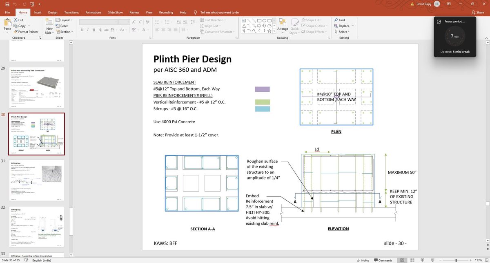Image resolution: width=490 pixels, height=263 pixels.
Task: Click the Reset slide button
Action: (64, 26)
